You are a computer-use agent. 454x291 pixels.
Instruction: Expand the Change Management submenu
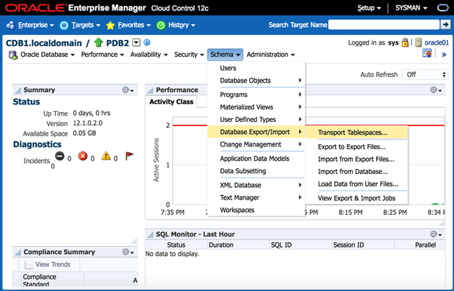tap(256, 145)
